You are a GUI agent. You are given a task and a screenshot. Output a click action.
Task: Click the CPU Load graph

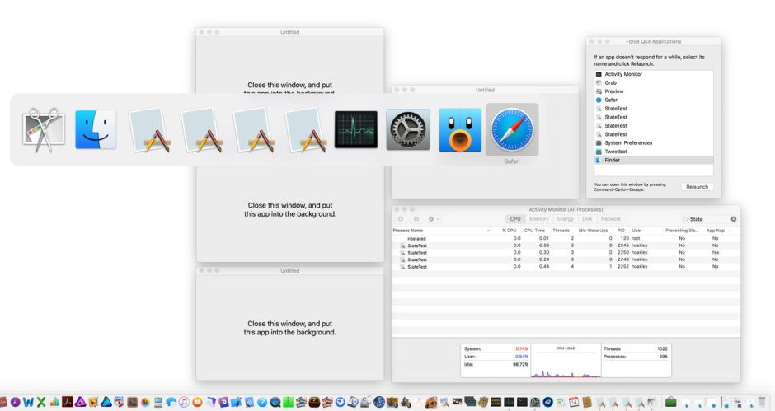pyautogui.click(x=566, y=362)
